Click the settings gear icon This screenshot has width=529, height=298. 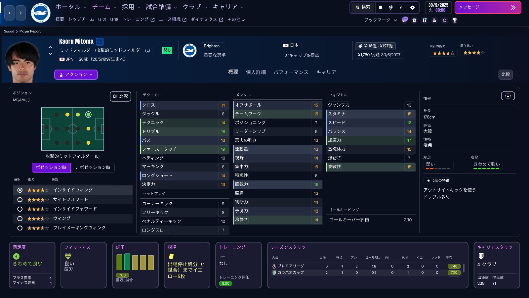point(412,8)
